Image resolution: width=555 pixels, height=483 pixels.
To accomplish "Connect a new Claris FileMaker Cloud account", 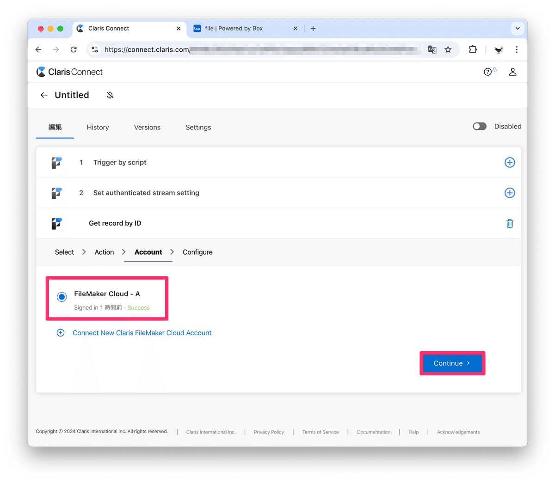I will pos(142,333).
